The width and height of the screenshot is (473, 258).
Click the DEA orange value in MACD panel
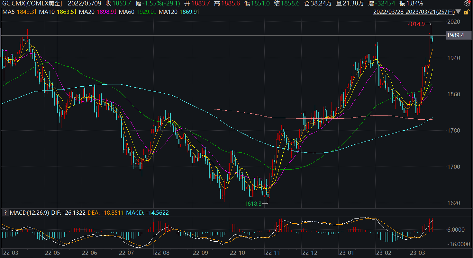(x=112, y=213)
